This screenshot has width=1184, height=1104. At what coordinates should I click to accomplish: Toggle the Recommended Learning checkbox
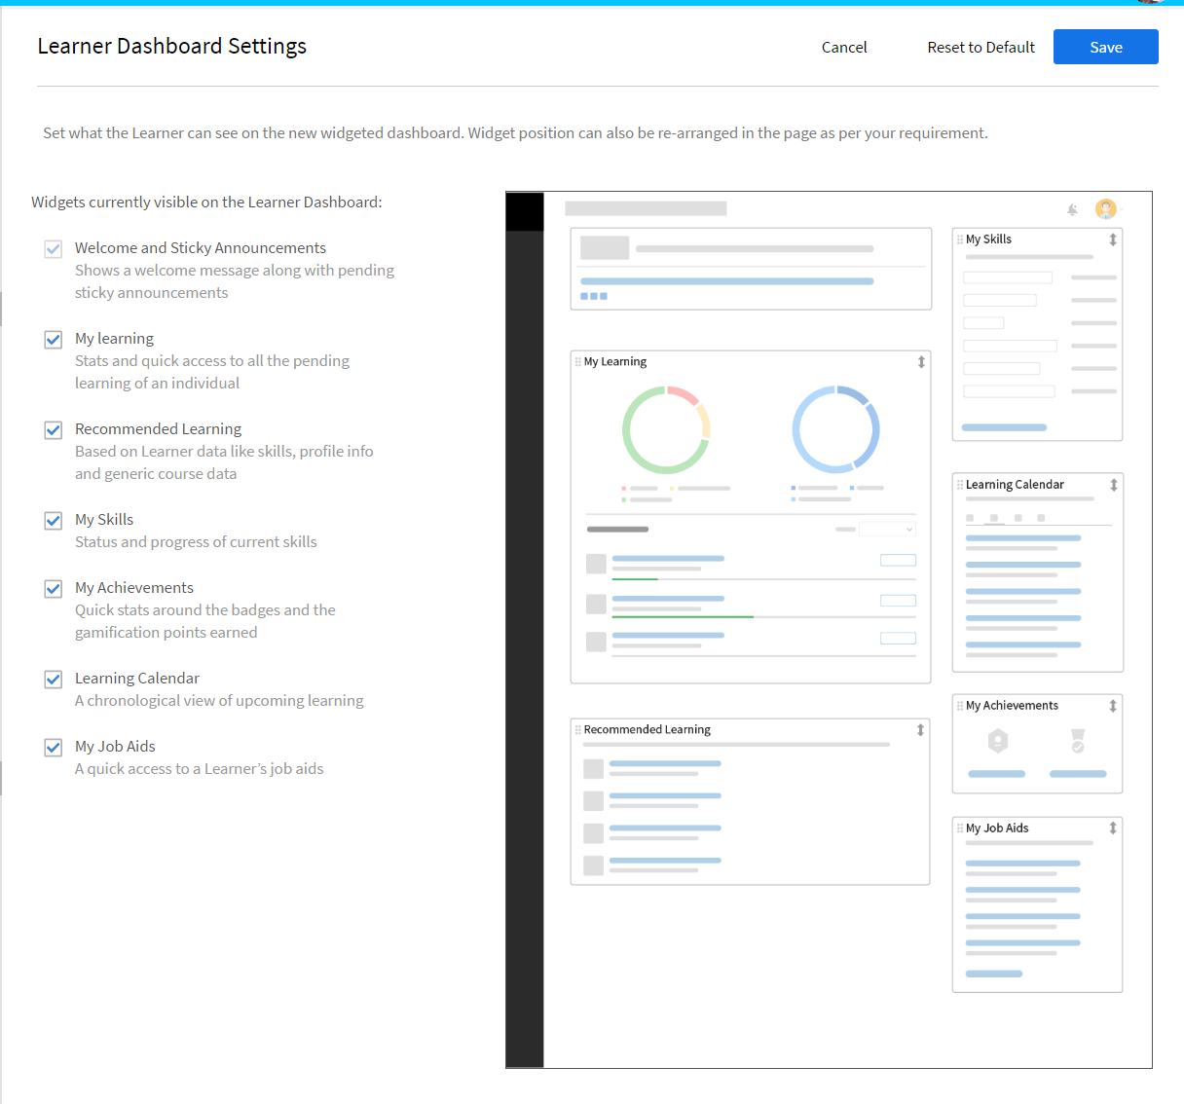(54, 430)
